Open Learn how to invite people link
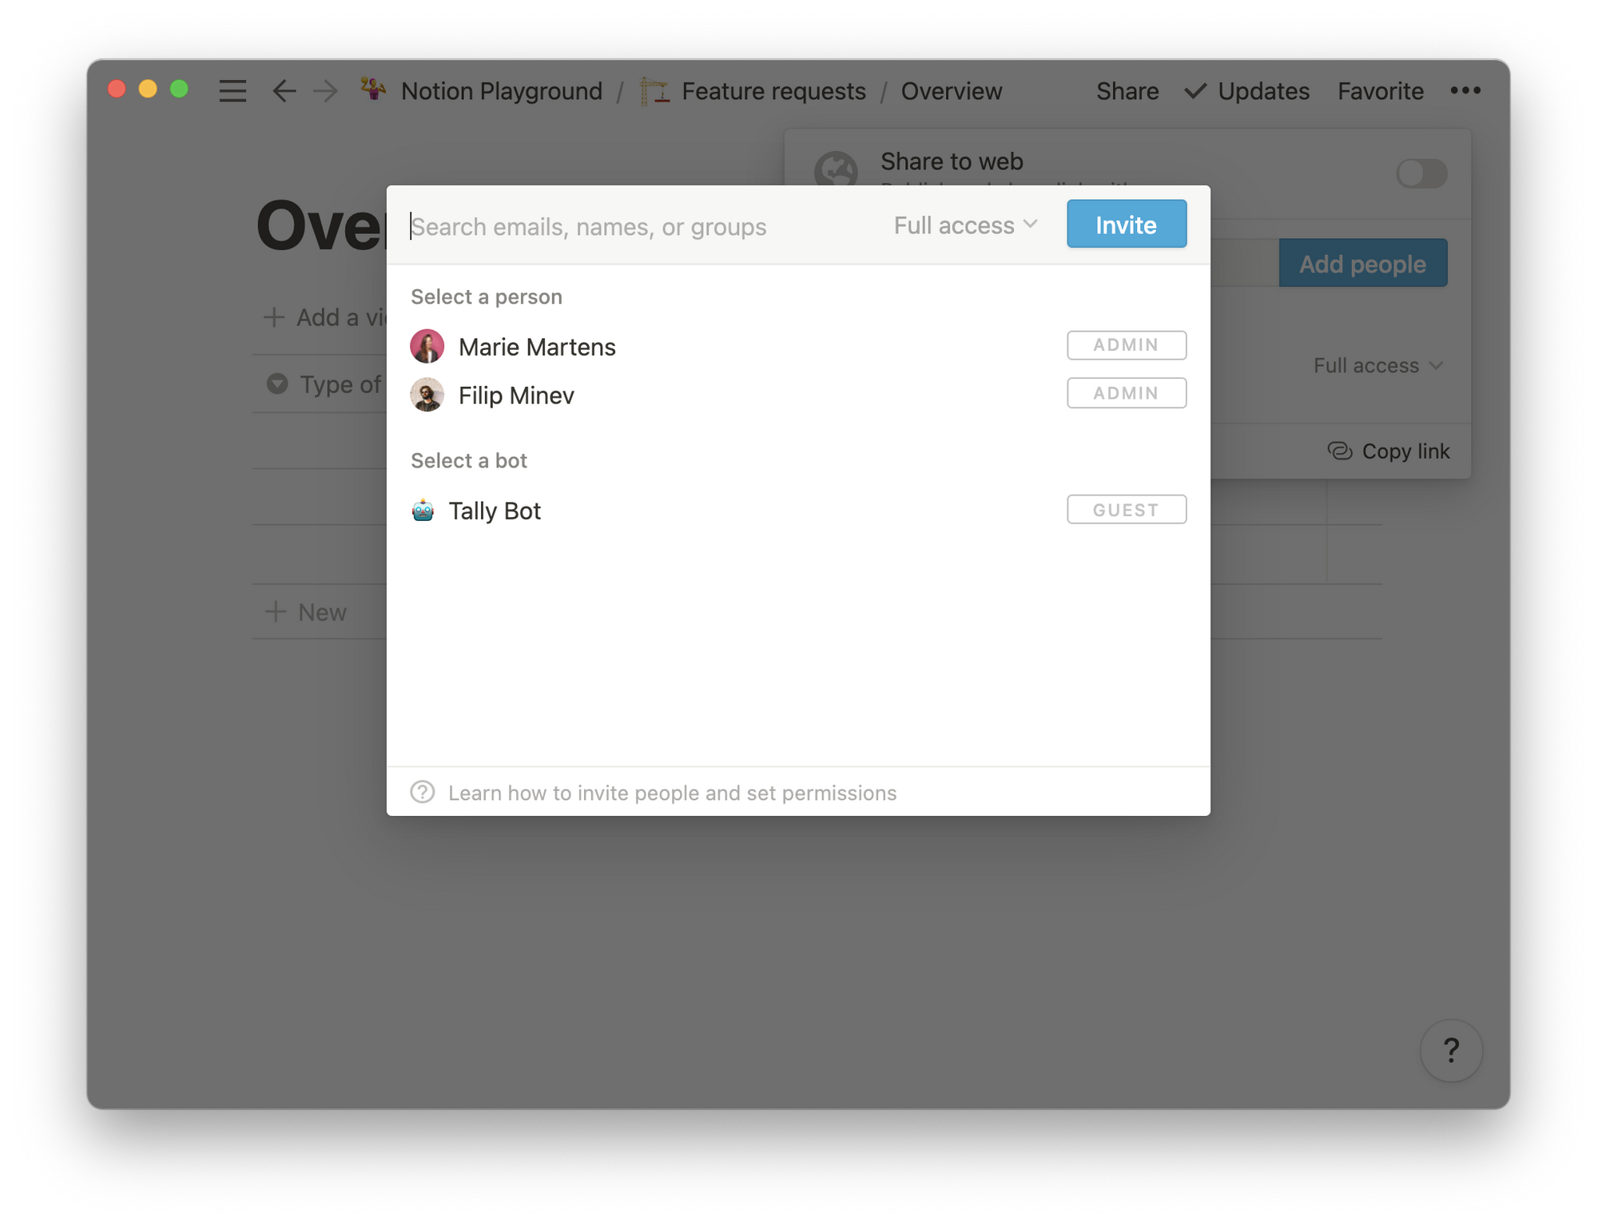Screen dimensions: 1598x1225 coord(672,793)
